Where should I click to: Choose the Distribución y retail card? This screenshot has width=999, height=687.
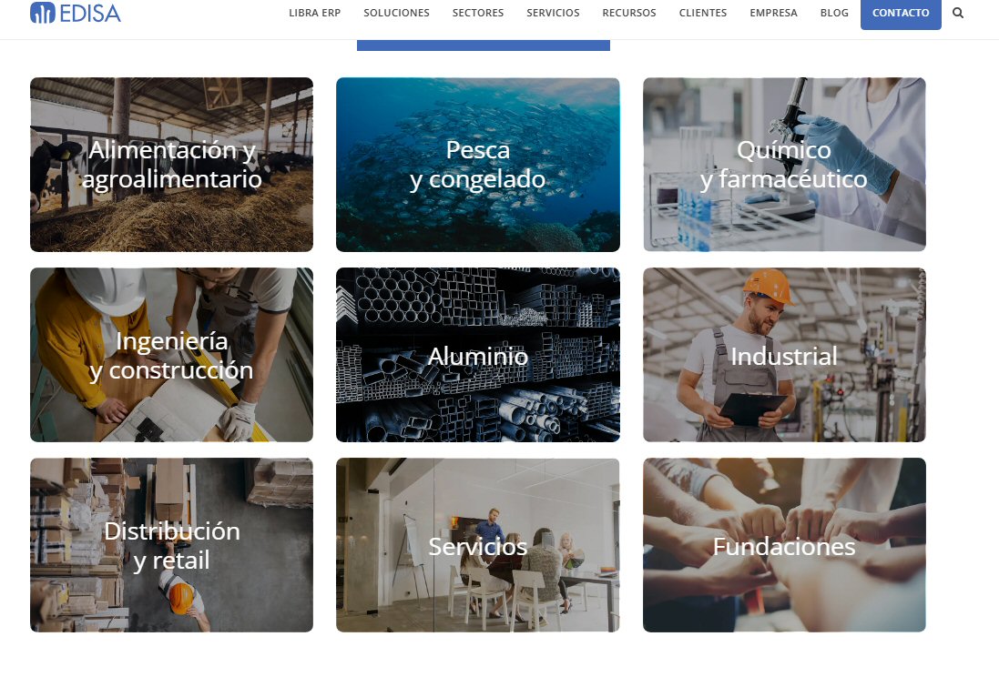(x=171, y=545)
